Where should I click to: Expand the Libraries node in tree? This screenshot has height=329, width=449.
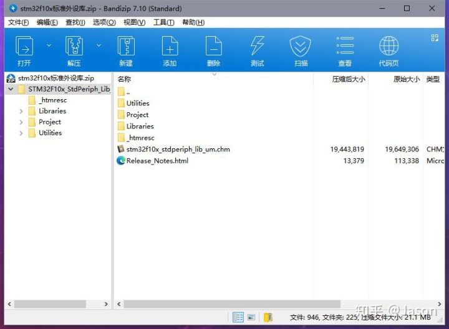pyautogui.click(x=21, y=112)
